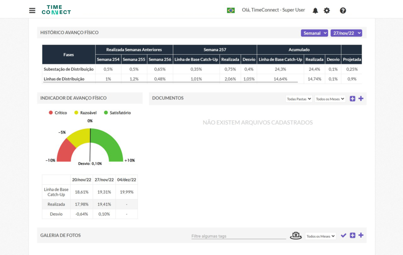Open the 27/nov/22 date dropdown
Viewport: 403px width, 255px height.
tap(346, 33)
